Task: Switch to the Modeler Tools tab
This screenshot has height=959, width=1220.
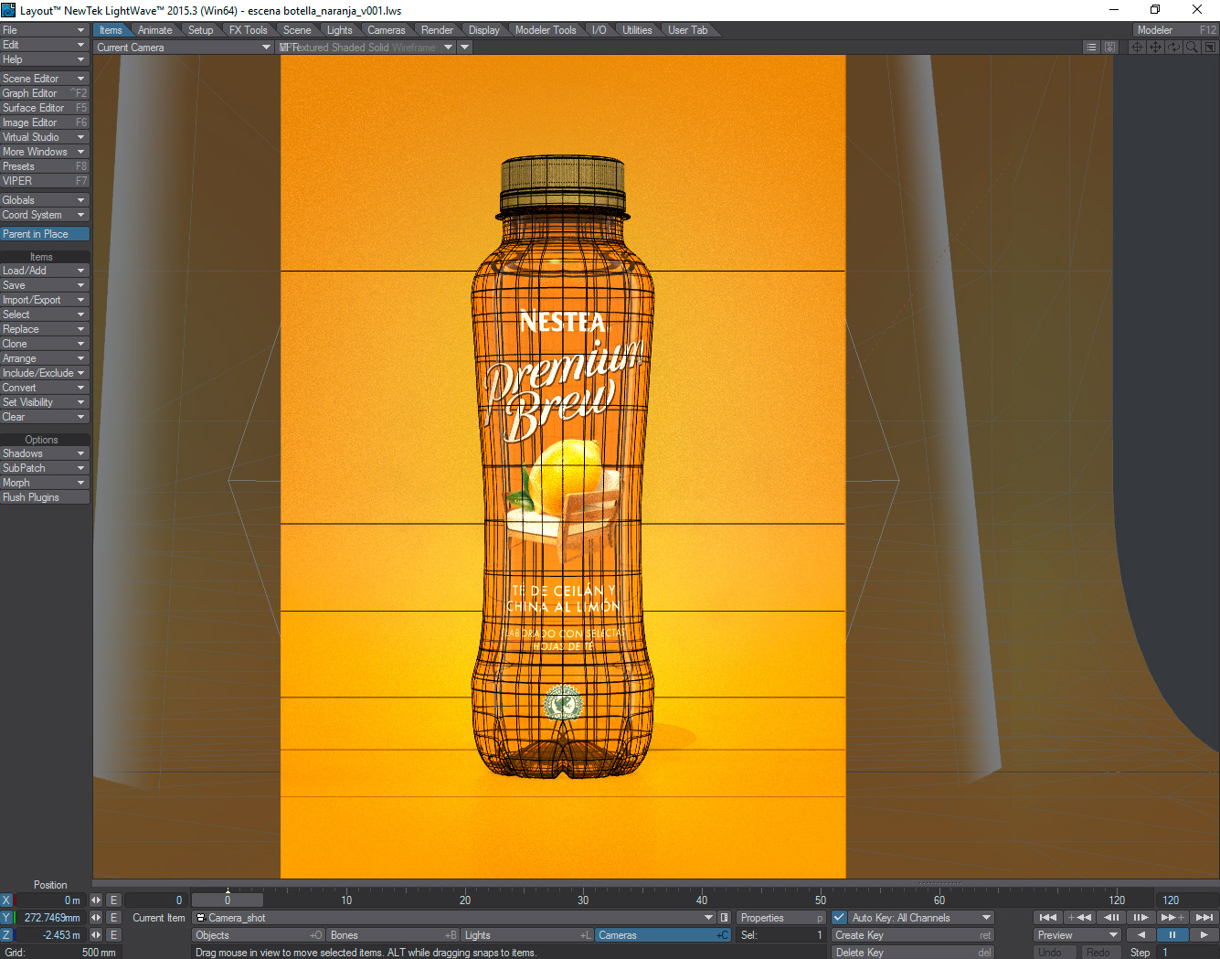Action: (546, 30)
